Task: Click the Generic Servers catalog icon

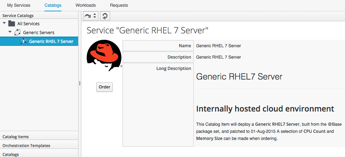Action: point(17,32)
